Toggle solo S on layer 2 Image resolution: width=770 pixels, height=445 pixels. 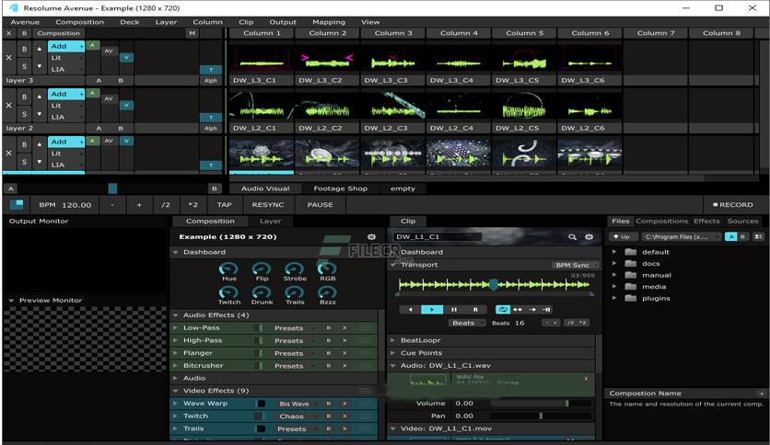(24, 114)
